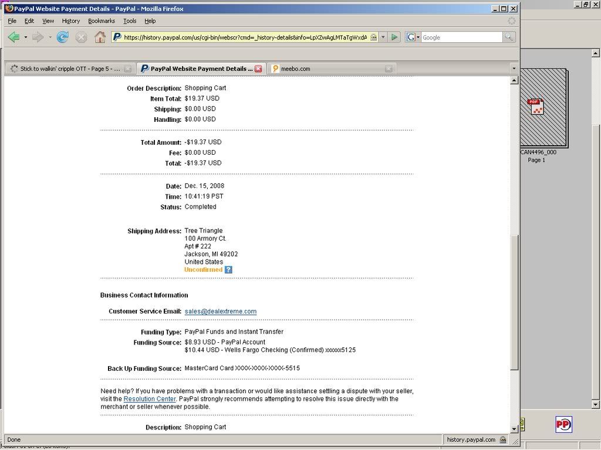Click page scrollbar up arrow
This screenshot has height=450, width=601.
pos(514,80)
